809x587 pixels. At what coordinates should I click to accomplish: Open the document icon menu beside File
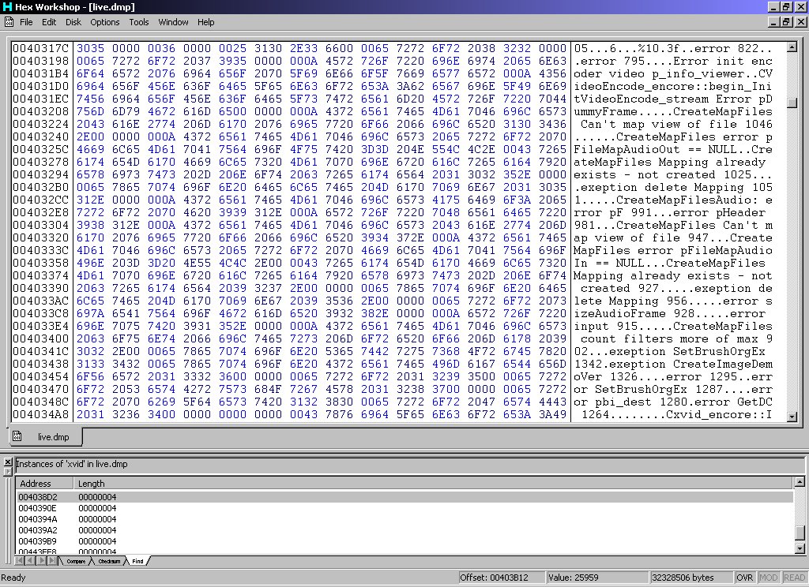pos(9,22)
